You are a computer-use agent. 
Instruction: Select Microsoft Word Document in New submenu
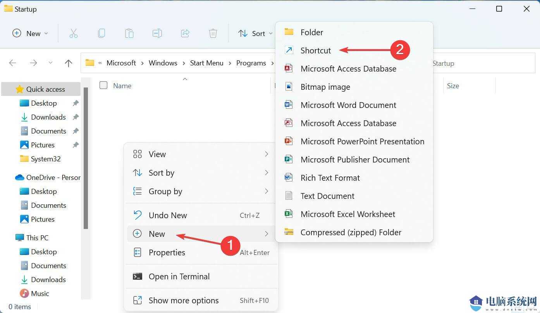(354, 105)
